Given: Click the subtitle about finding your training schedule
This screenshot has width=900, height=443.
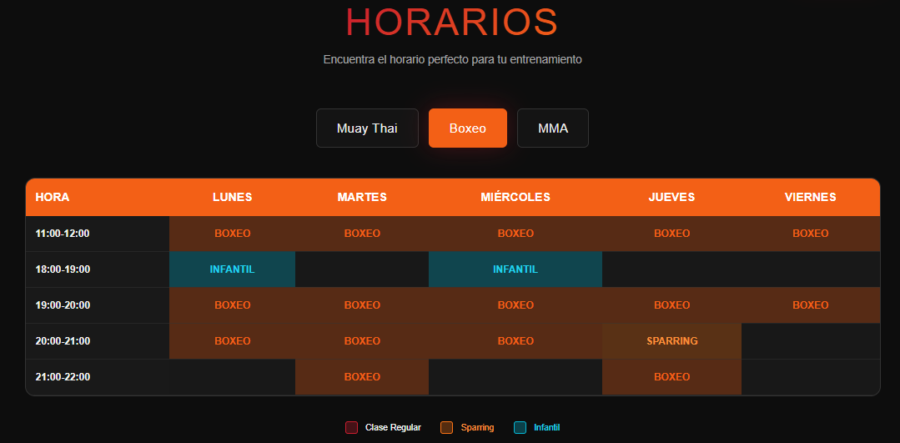Looking at the screenshot, I should 453,60.
